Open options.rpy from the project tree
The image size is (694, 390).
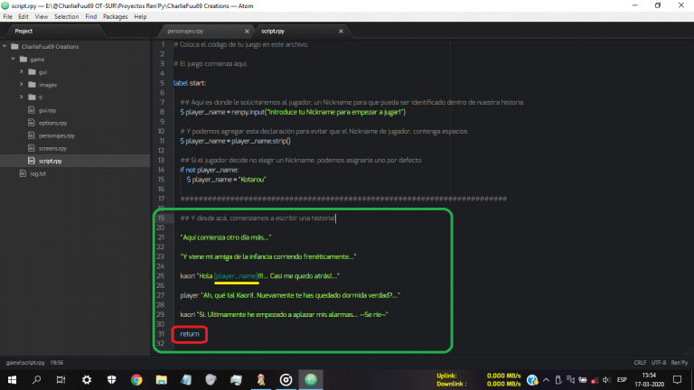click(x=51, y=122)
